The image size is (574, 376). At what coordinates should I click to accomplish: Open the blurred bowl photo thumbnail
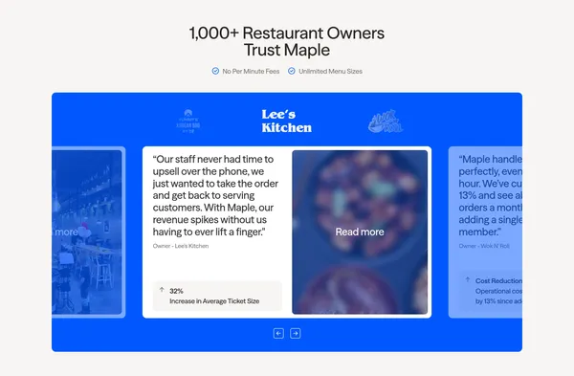(360, 232)
